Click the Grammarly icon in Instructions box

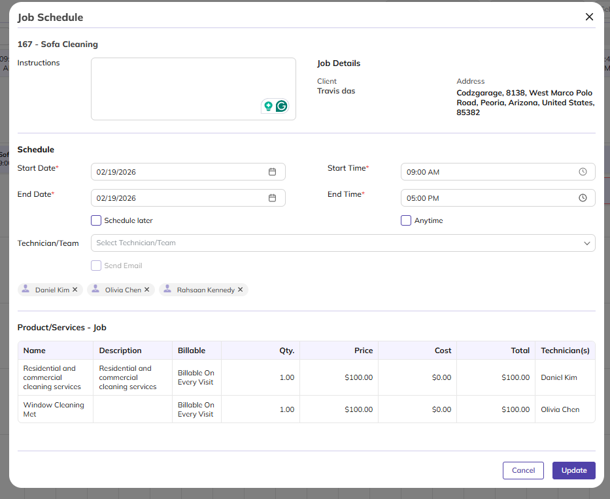[x=282, y=106]
